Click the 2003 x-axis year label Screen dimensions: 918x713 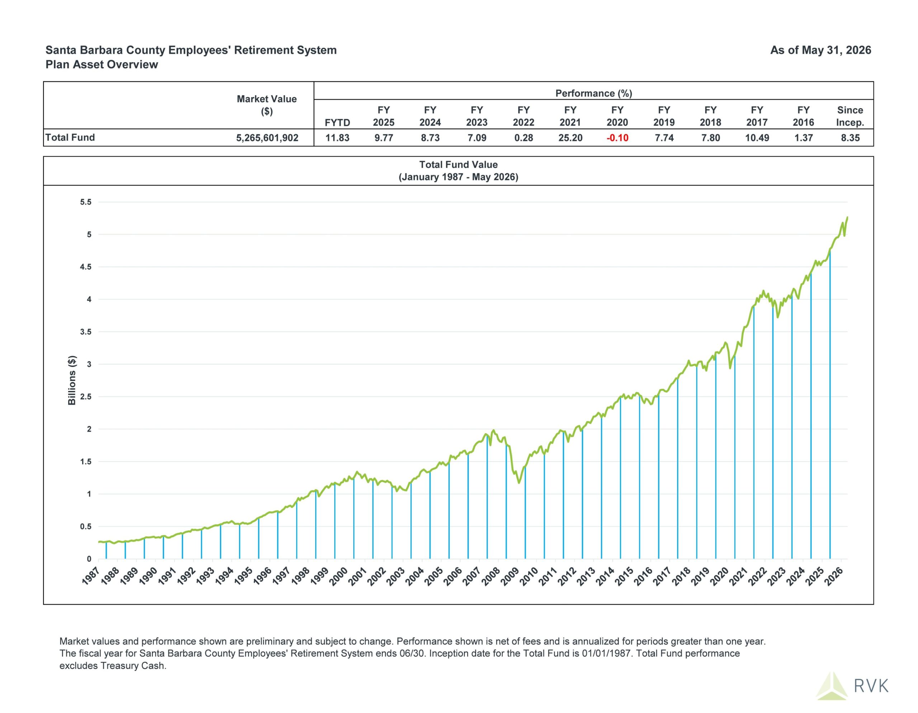tap(396, 575)
